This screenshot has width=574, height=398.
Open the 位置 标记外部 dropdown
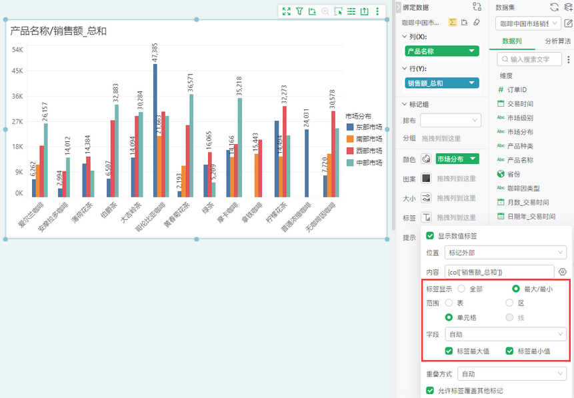point(505,253)
